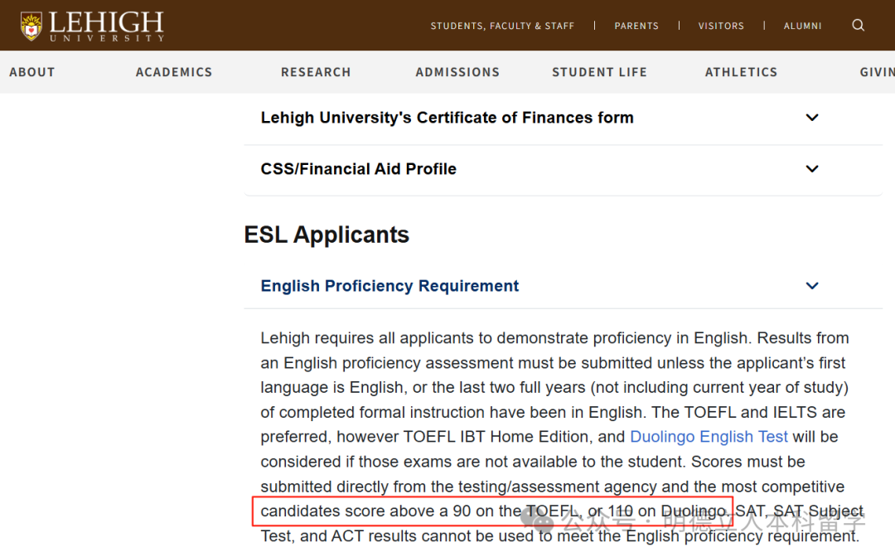Viewport: 895px width, 557px height.
Task: Follow the Duolingo English Test hyperlink
Action: pos(709,437)
